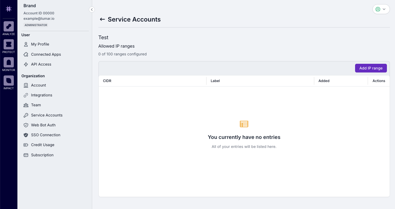Click the My Profile person icon
Viewport: 395px width, 209px height.
(26, 44)
